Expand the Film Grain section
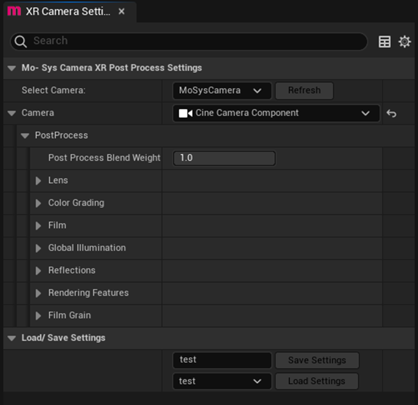 point(38,315)
